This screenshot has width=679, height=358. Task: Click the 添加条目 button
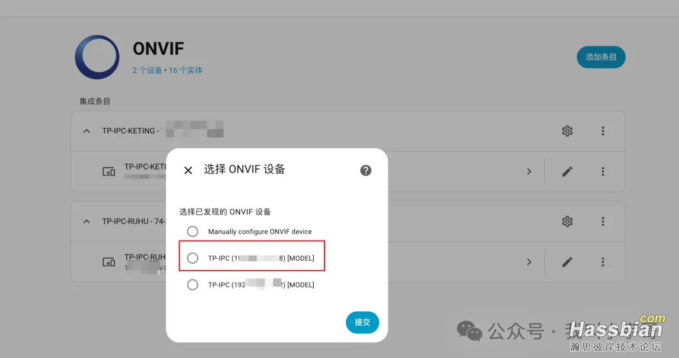pyautogui.click(x=601, y=57)
